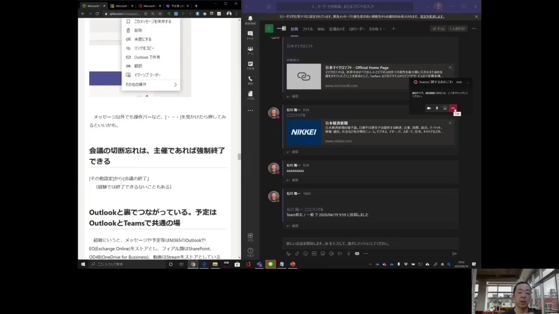Open Chrome's three-dot menu
The width and height of the screenshot is (559, 314).
(x=237, y=14)
